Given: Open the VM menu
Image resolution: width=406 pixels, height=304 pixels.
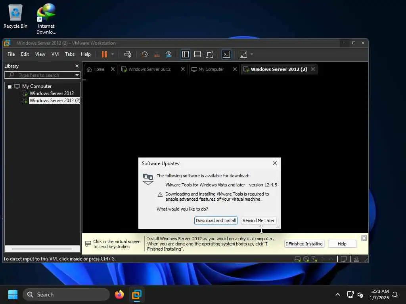Looking at the screenshot, I should [55, 54].
